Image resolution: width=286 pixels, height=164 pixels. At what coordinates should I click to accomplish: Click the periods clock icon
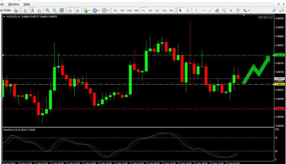95,11
